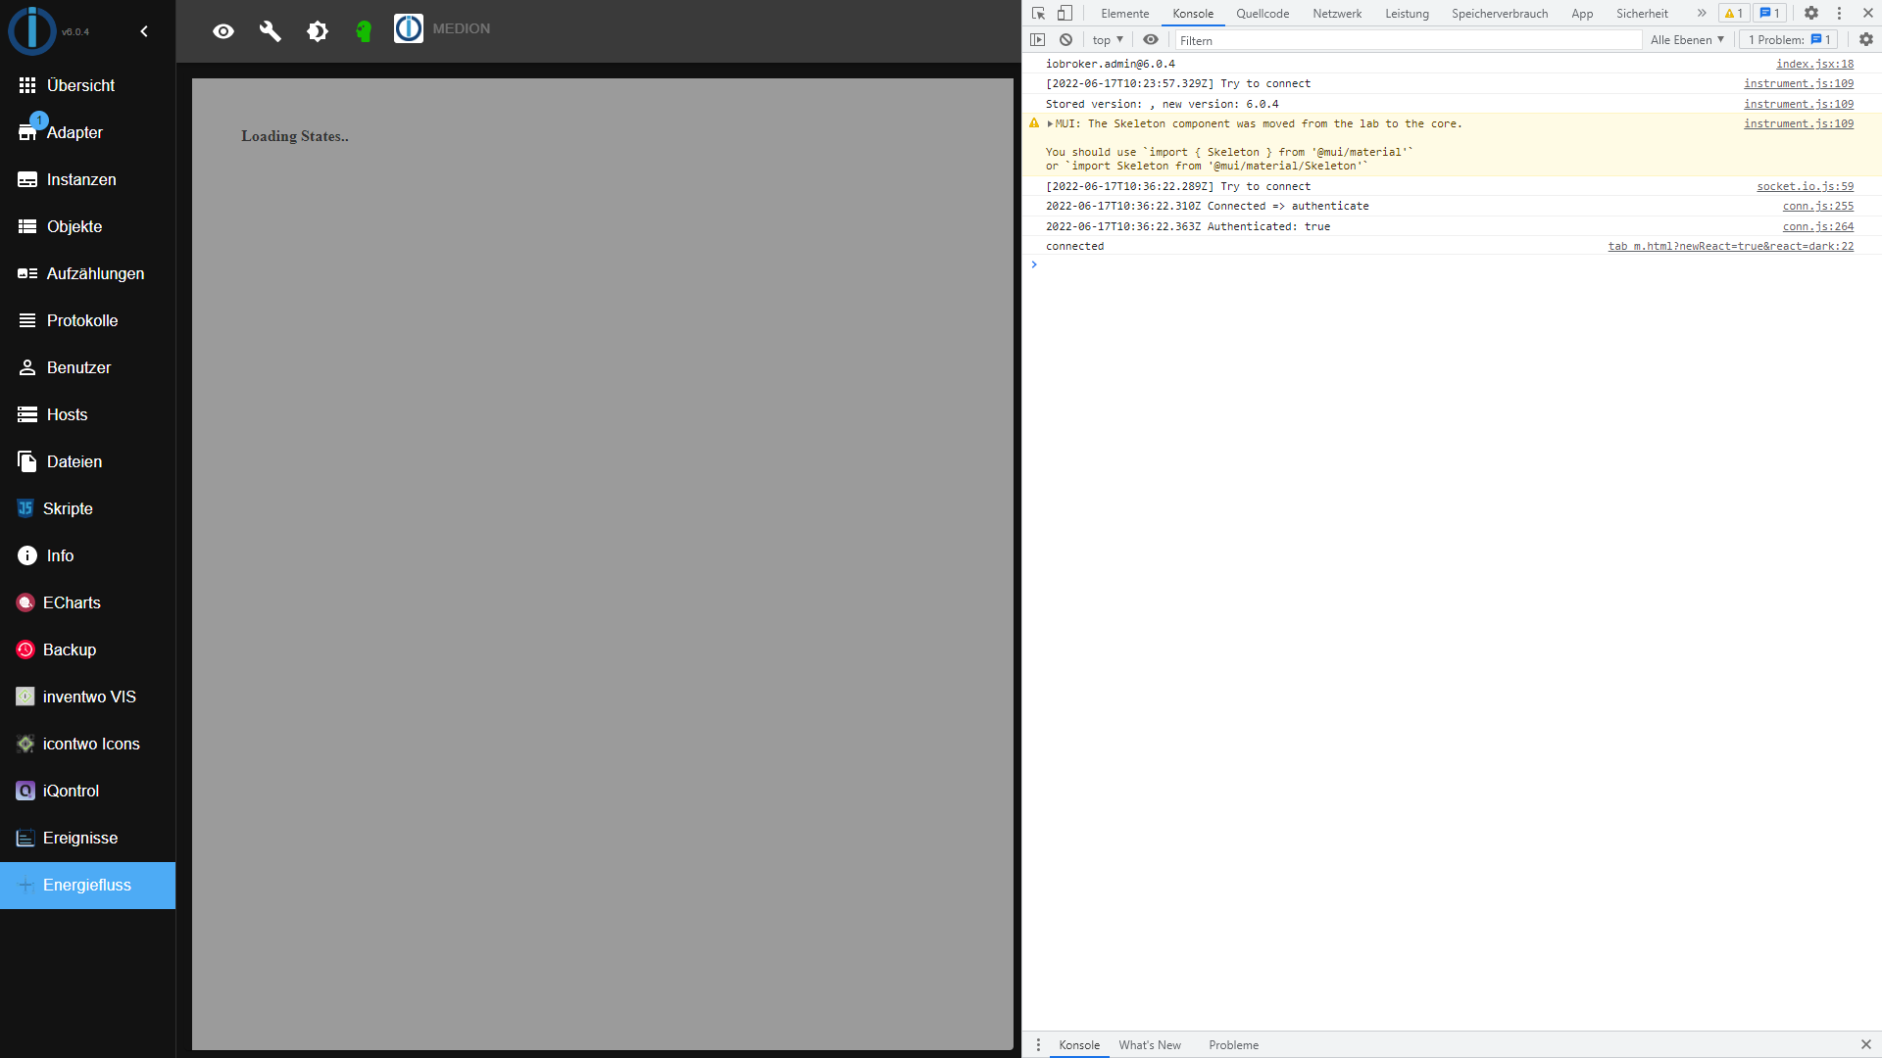Clear the console with block icon

pyautogui.click(x=1065, y=40)
